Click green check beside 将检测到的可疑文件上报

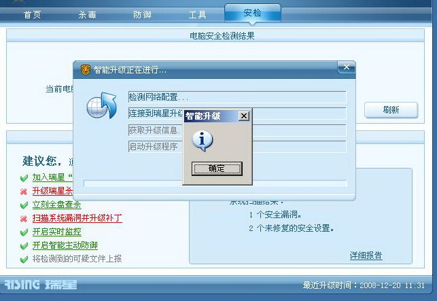(24, 260)
